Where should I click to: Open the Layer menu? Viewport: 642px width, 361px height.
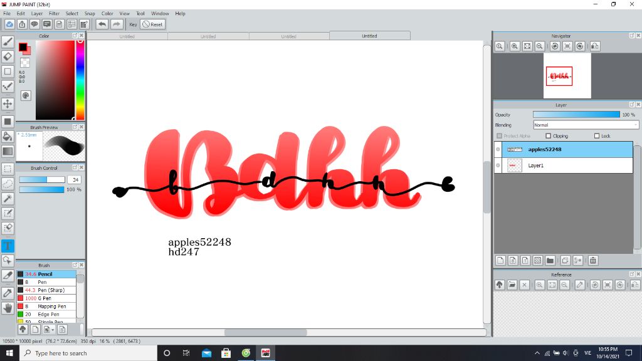tap(37, 14)
